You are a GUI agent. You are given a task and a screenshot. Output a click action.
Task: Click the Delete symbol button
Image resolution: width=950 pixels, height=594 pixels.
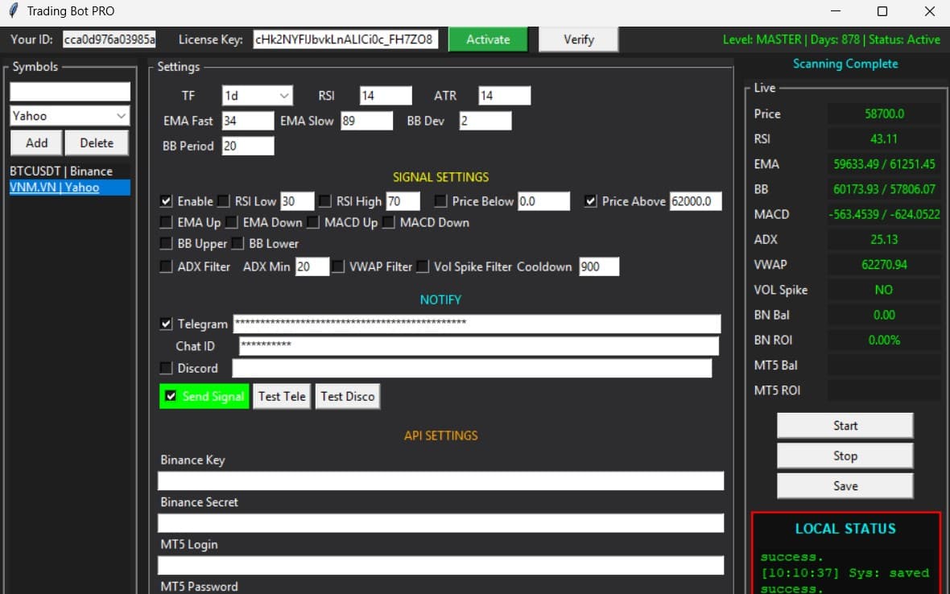pos(97,143)
